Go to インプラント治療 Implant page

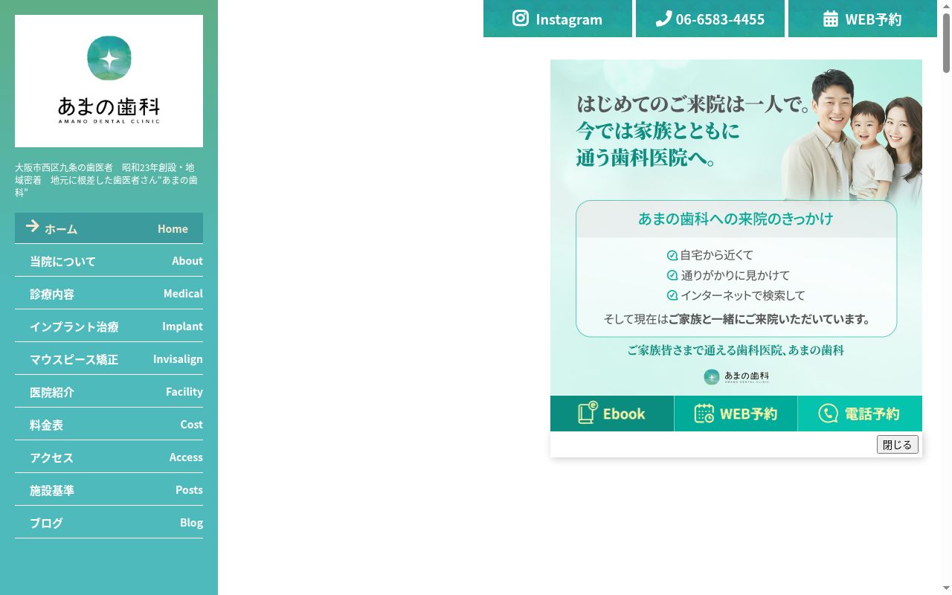coord(109,327)
